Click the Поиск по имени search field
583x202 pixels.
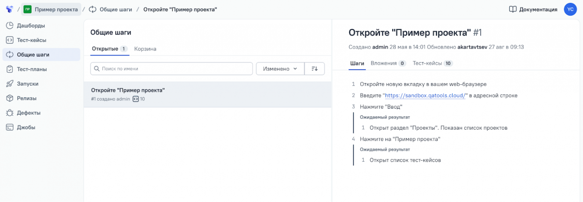(172, 69)
